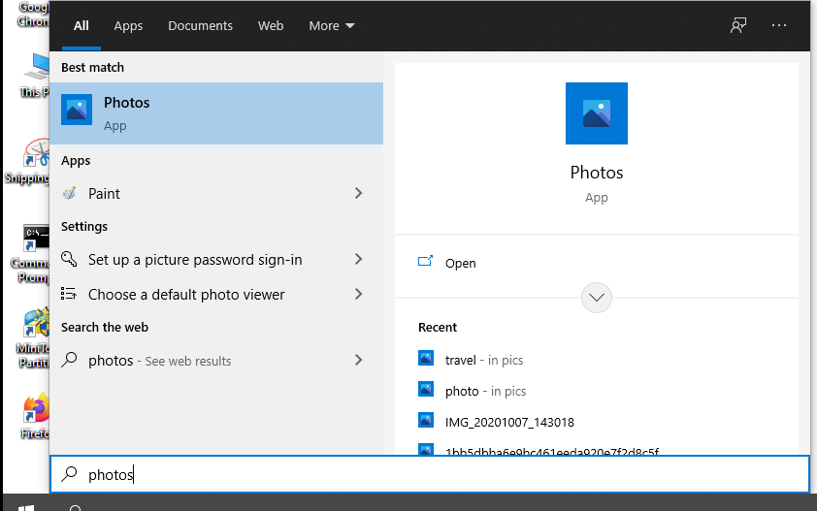Switch to the Web tab
The image size is (817, 511).
coord(271,25)
